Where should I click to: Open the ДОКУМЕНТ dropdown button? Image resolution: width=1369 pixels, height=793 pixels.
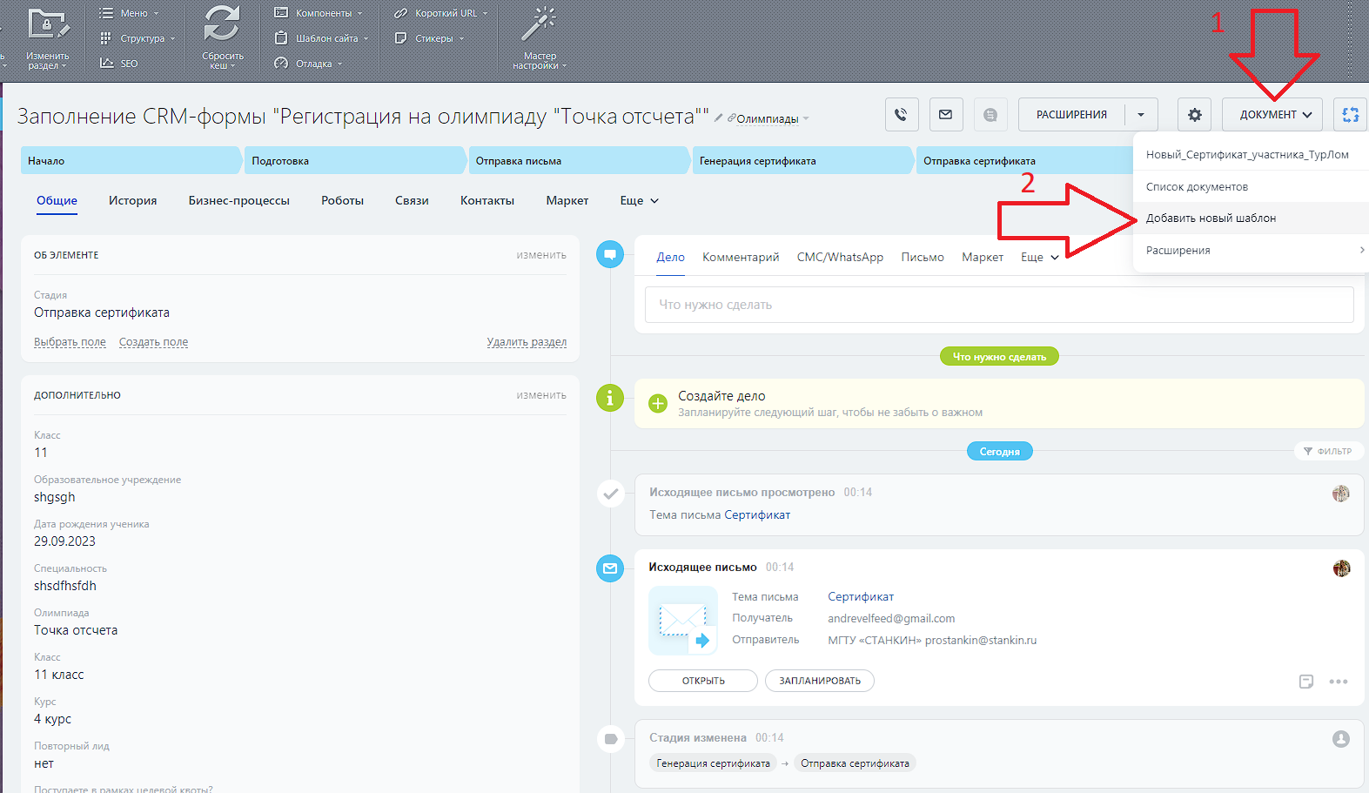(1272, 114)
